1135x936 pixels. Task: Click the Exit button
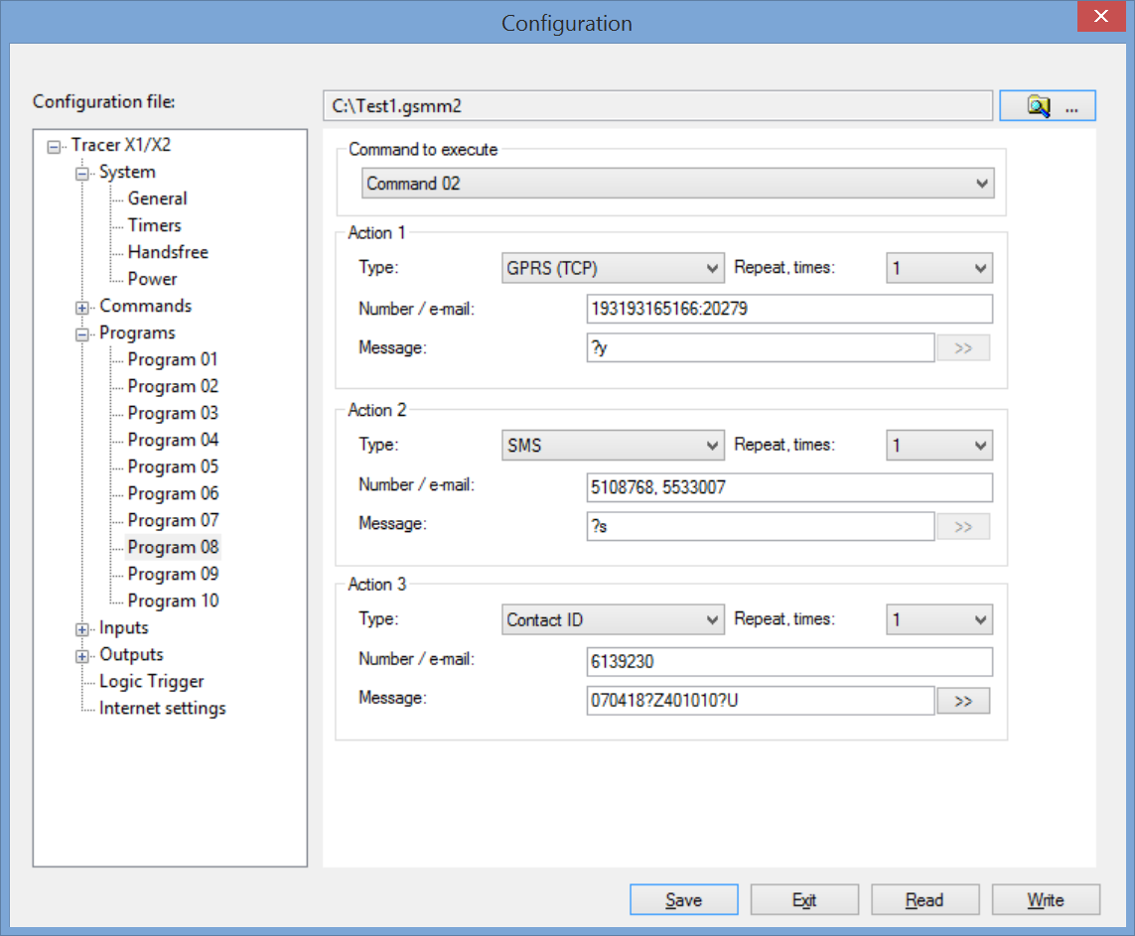804,900
